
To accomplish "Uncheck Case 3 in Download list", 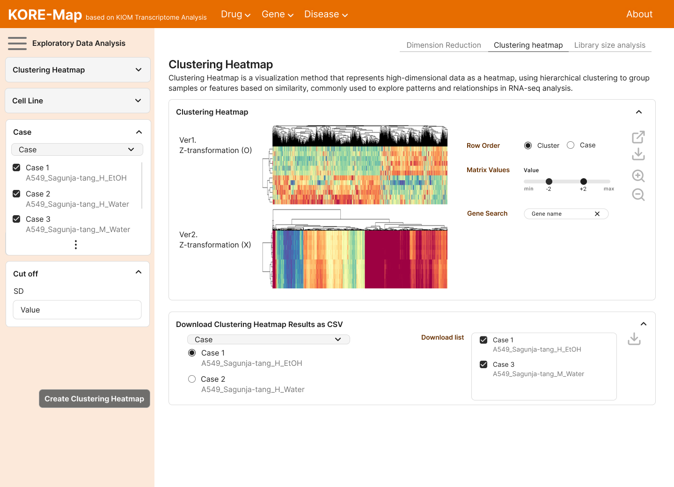I will [484, 364].
